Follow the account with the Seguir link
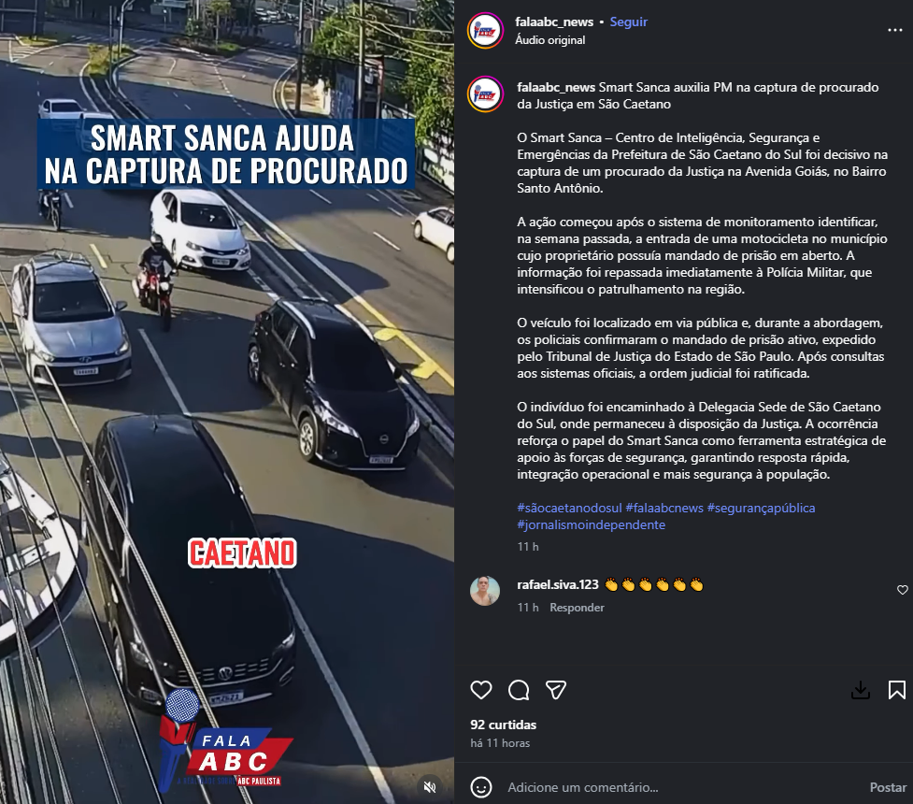The width and height of the screenshot is (913, 804). coord(628,22)
